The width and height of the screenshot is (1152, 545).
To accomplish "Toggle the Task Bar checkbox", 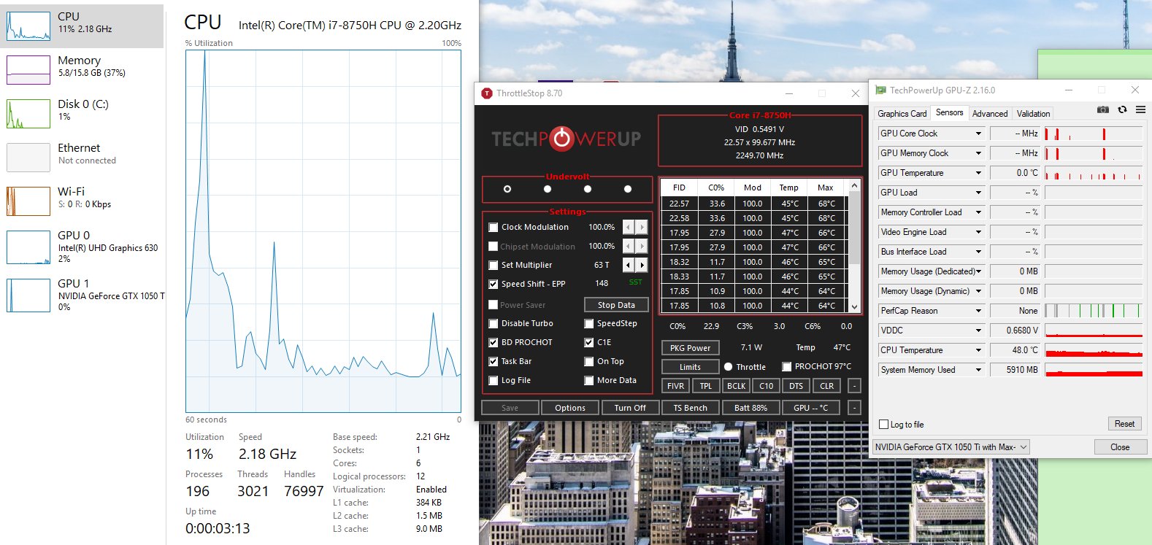I will tap(494, 362).
